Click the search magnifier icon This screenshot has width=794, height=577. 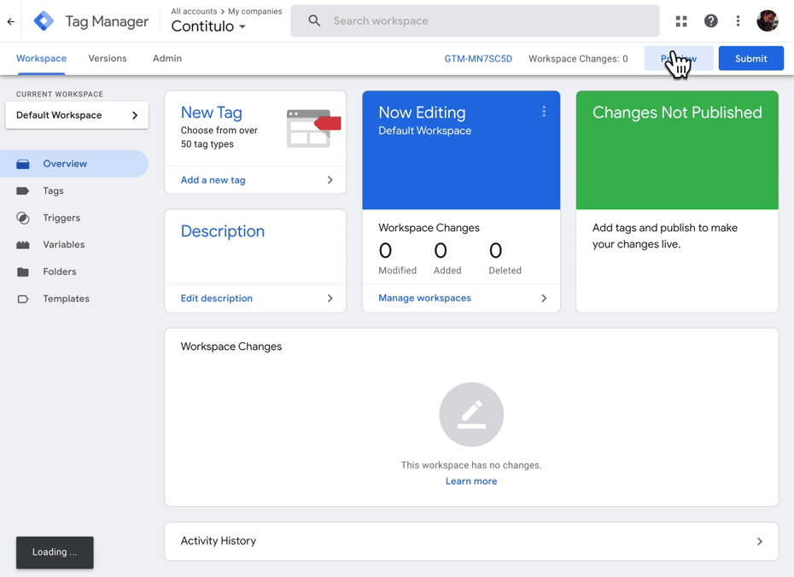[314, 20]
